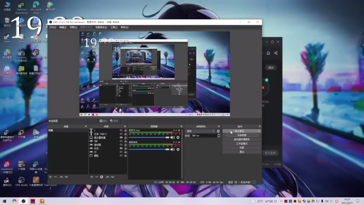
Task: Add a new scene with plus icon
Action: (x=51, y=177)
